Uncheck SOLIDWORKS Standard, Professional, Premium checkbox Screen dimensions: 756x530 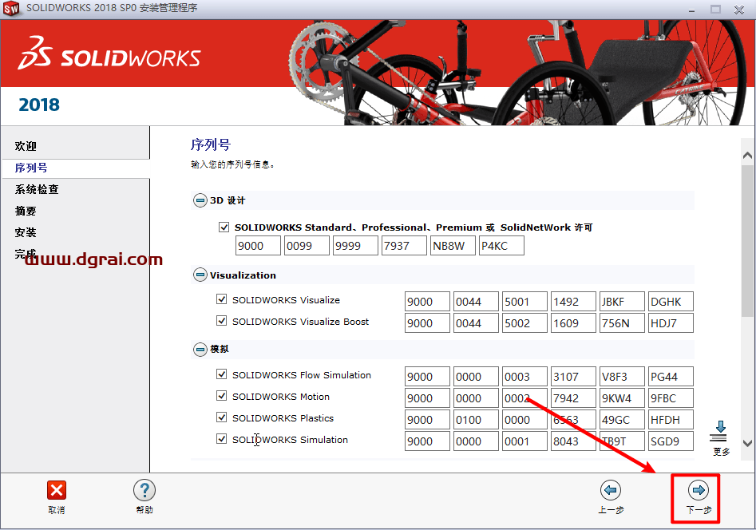224,227
